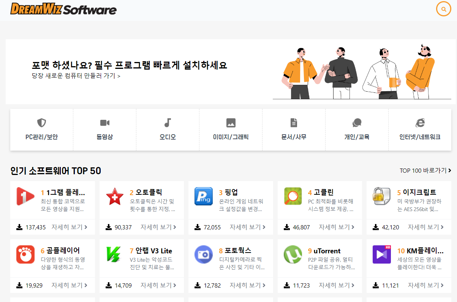Viewport: 457px width, 302px height.
Task: Open 당장 새로운 컴퓨터 만들러 가기 link
Action: coord(76,76)
